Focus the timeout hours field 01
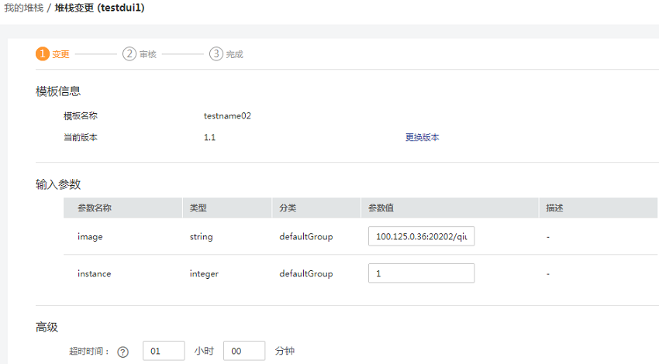659x364 pixels. (x=164, y=351)
